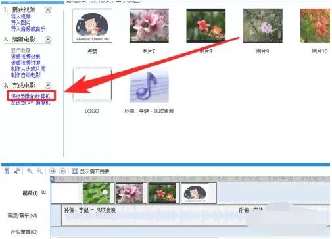Open the audio levels tool in timeline toolbar
Screen dimensions: 332x239
coord(7,171)
